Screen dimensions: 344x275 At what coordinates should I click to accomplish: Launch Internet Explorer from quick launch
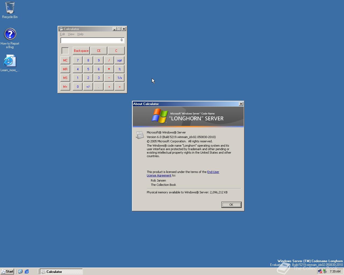coord(27,272)
